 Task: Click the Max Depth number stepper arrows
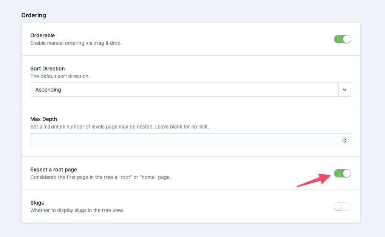345,140
